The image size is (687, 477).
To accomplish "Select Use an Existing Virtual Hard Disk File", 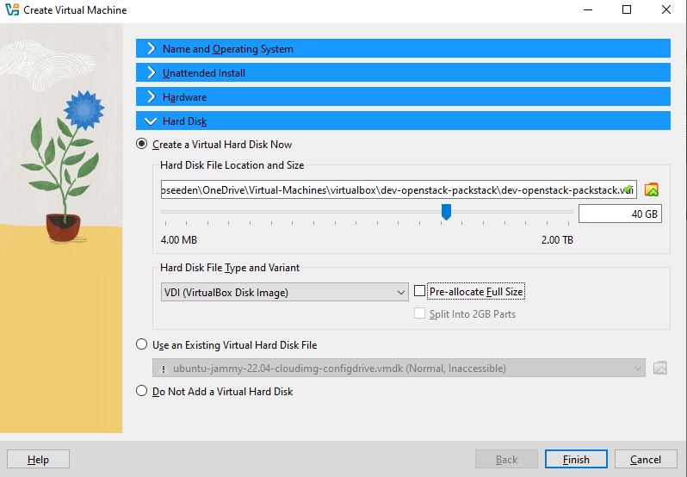I will coord(142,345).
